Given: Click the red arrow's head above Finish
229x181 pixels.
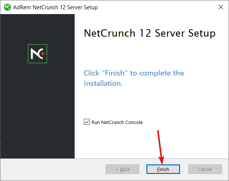Looking at the screenshot, I should point(162,160).
